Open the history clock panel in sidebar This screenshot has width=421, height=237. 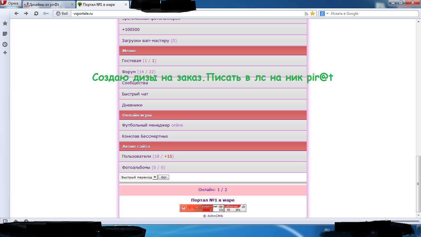click(5, 44)
